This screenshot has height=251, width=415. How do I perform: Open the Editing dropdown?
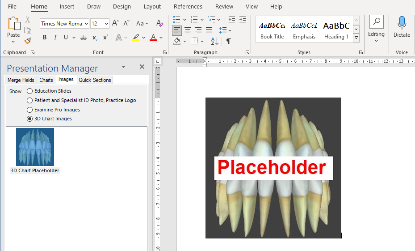[376, 29]
